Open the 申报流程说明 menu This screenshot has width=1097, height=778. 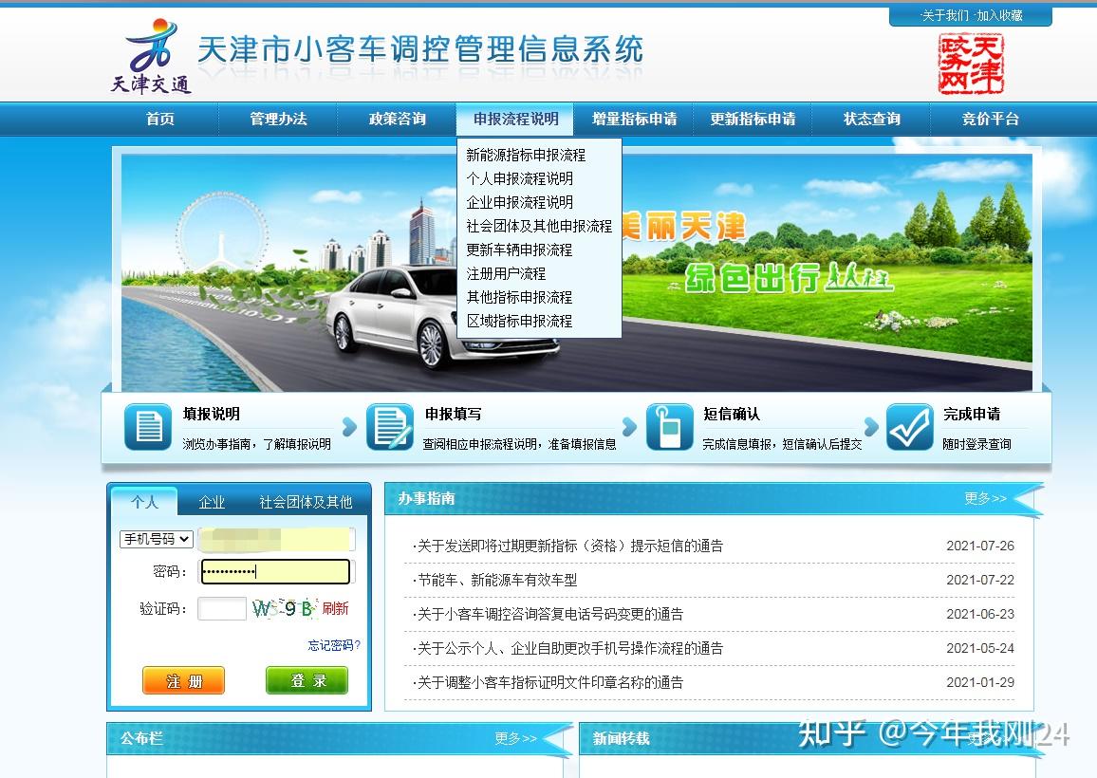pyautogui.click(x=514, y=119)
